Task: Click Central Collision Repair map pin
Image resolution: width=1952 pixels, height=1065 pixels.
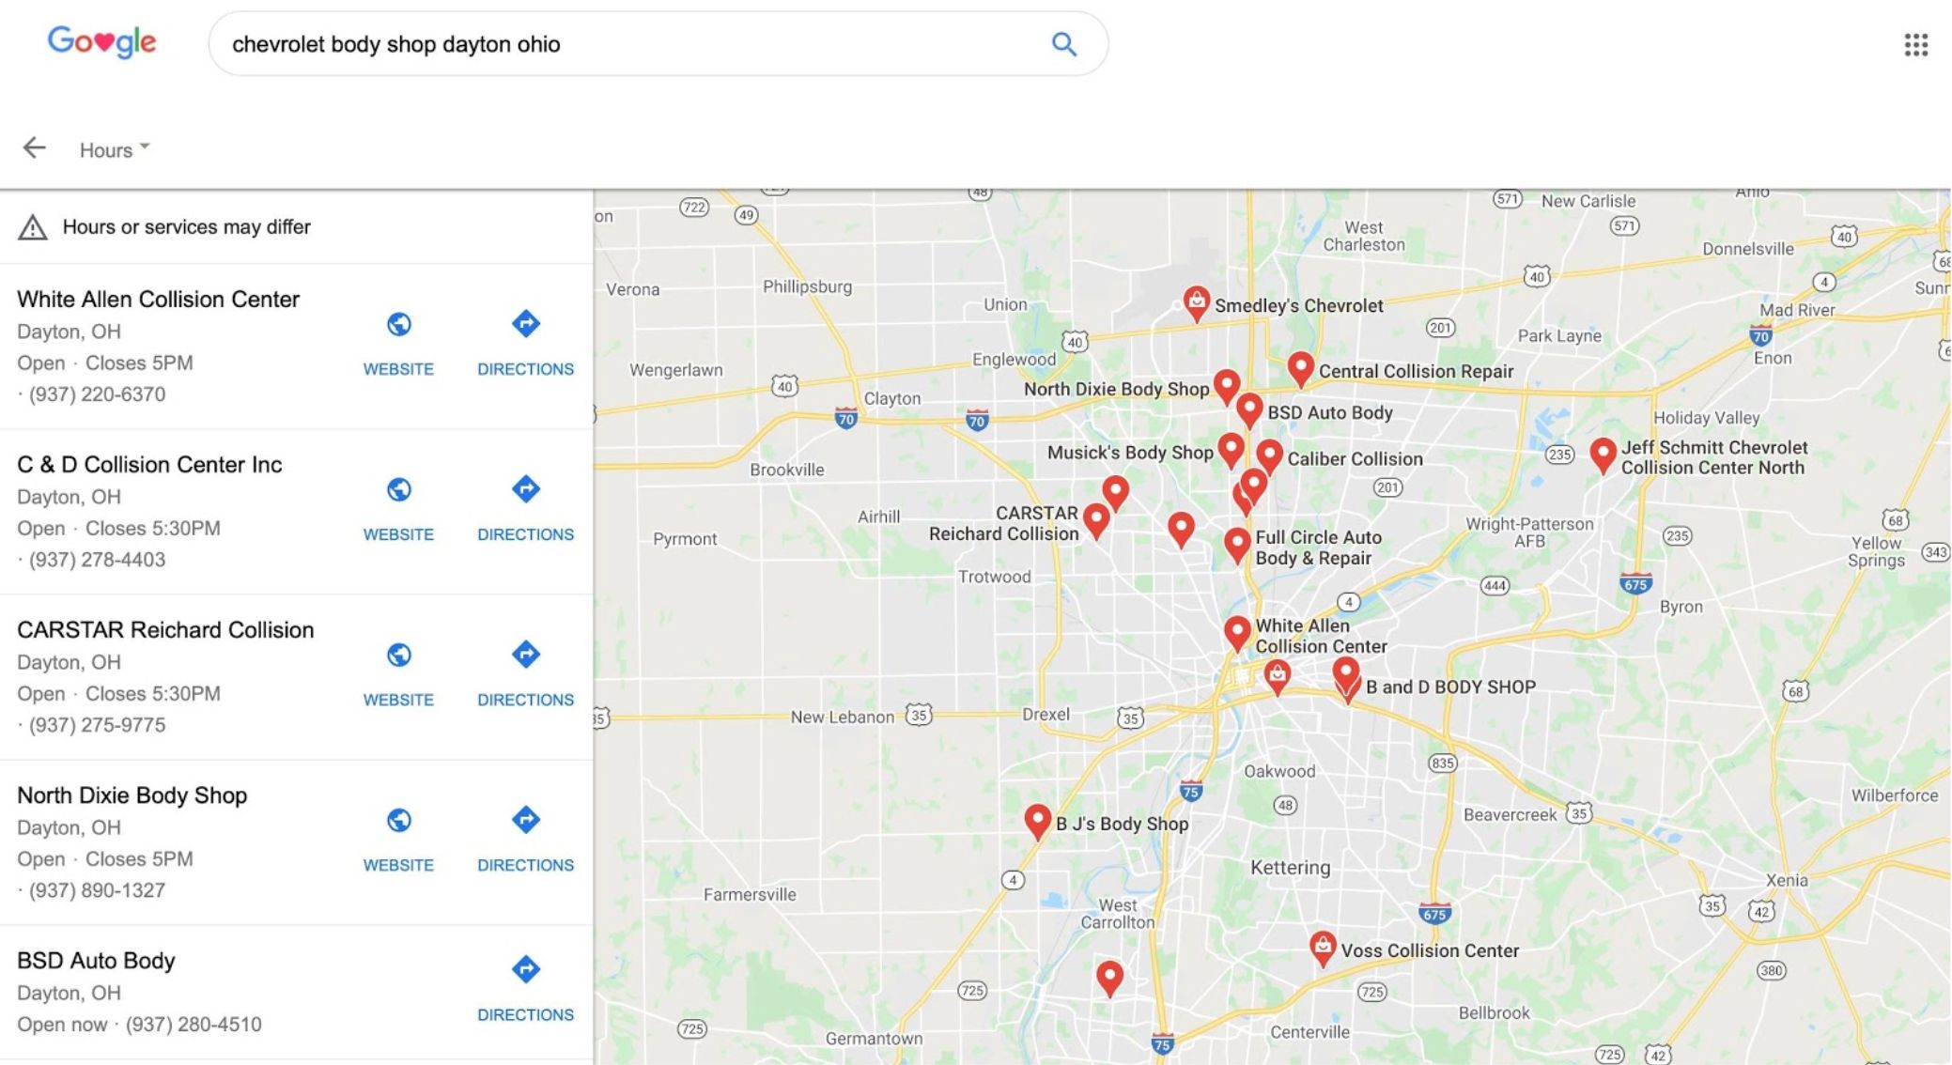Action: click(x=1300, y=369)
